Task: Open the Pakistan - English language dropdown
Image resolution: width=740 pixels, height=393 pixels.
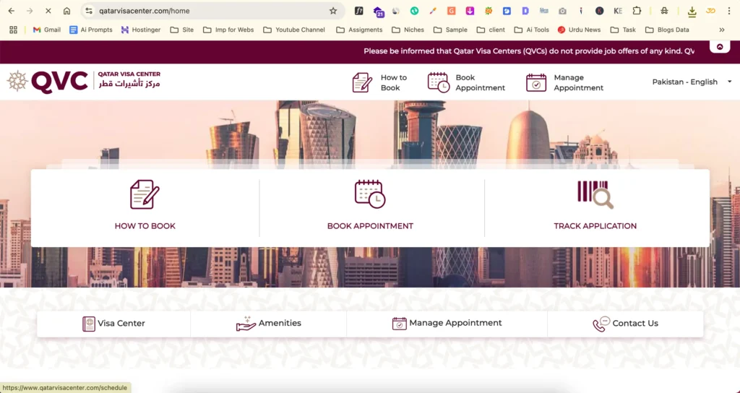Action: (692, 82)
